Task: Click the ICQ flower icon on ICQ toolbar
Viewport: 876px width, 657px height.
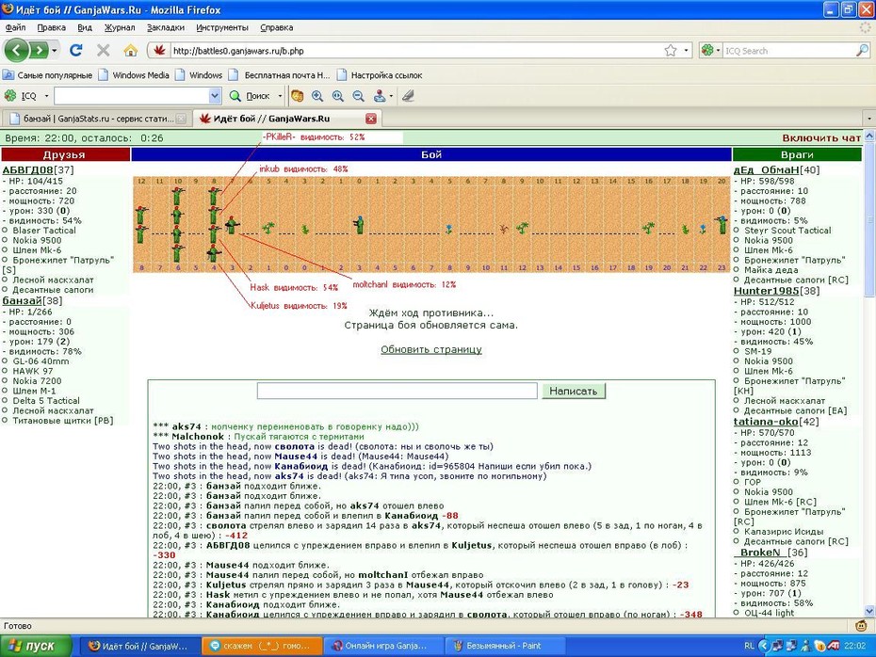Action: (10, 95)
